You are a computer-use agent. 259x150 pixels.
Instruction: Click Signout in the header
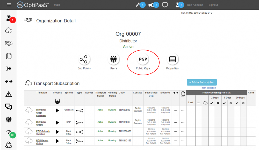(x=213, y=5)
